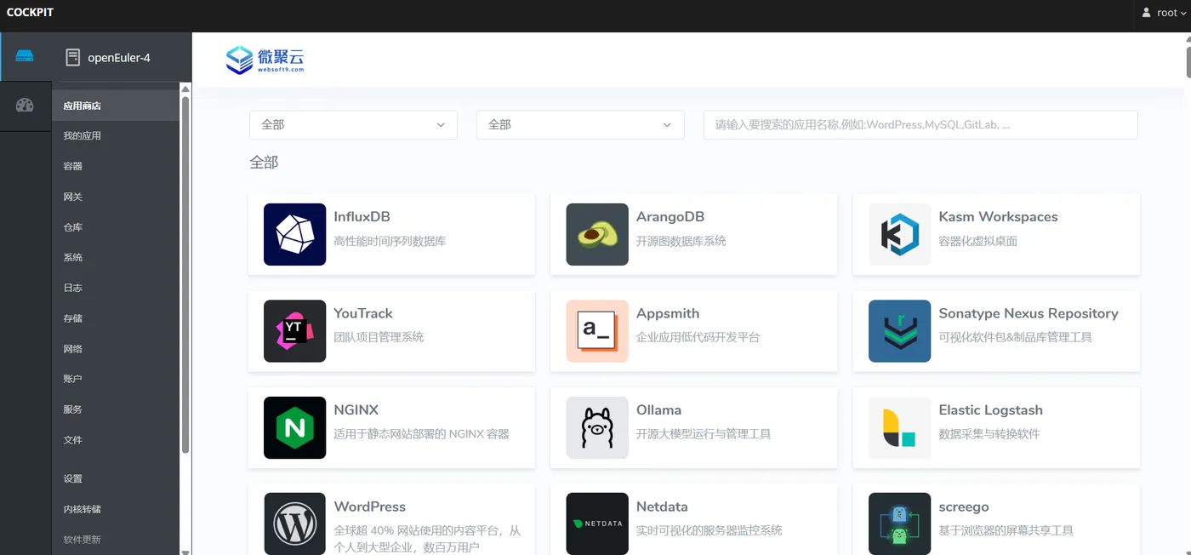Click the Netdata app icon
The image size is (1191, 555).
coord(597,524)
